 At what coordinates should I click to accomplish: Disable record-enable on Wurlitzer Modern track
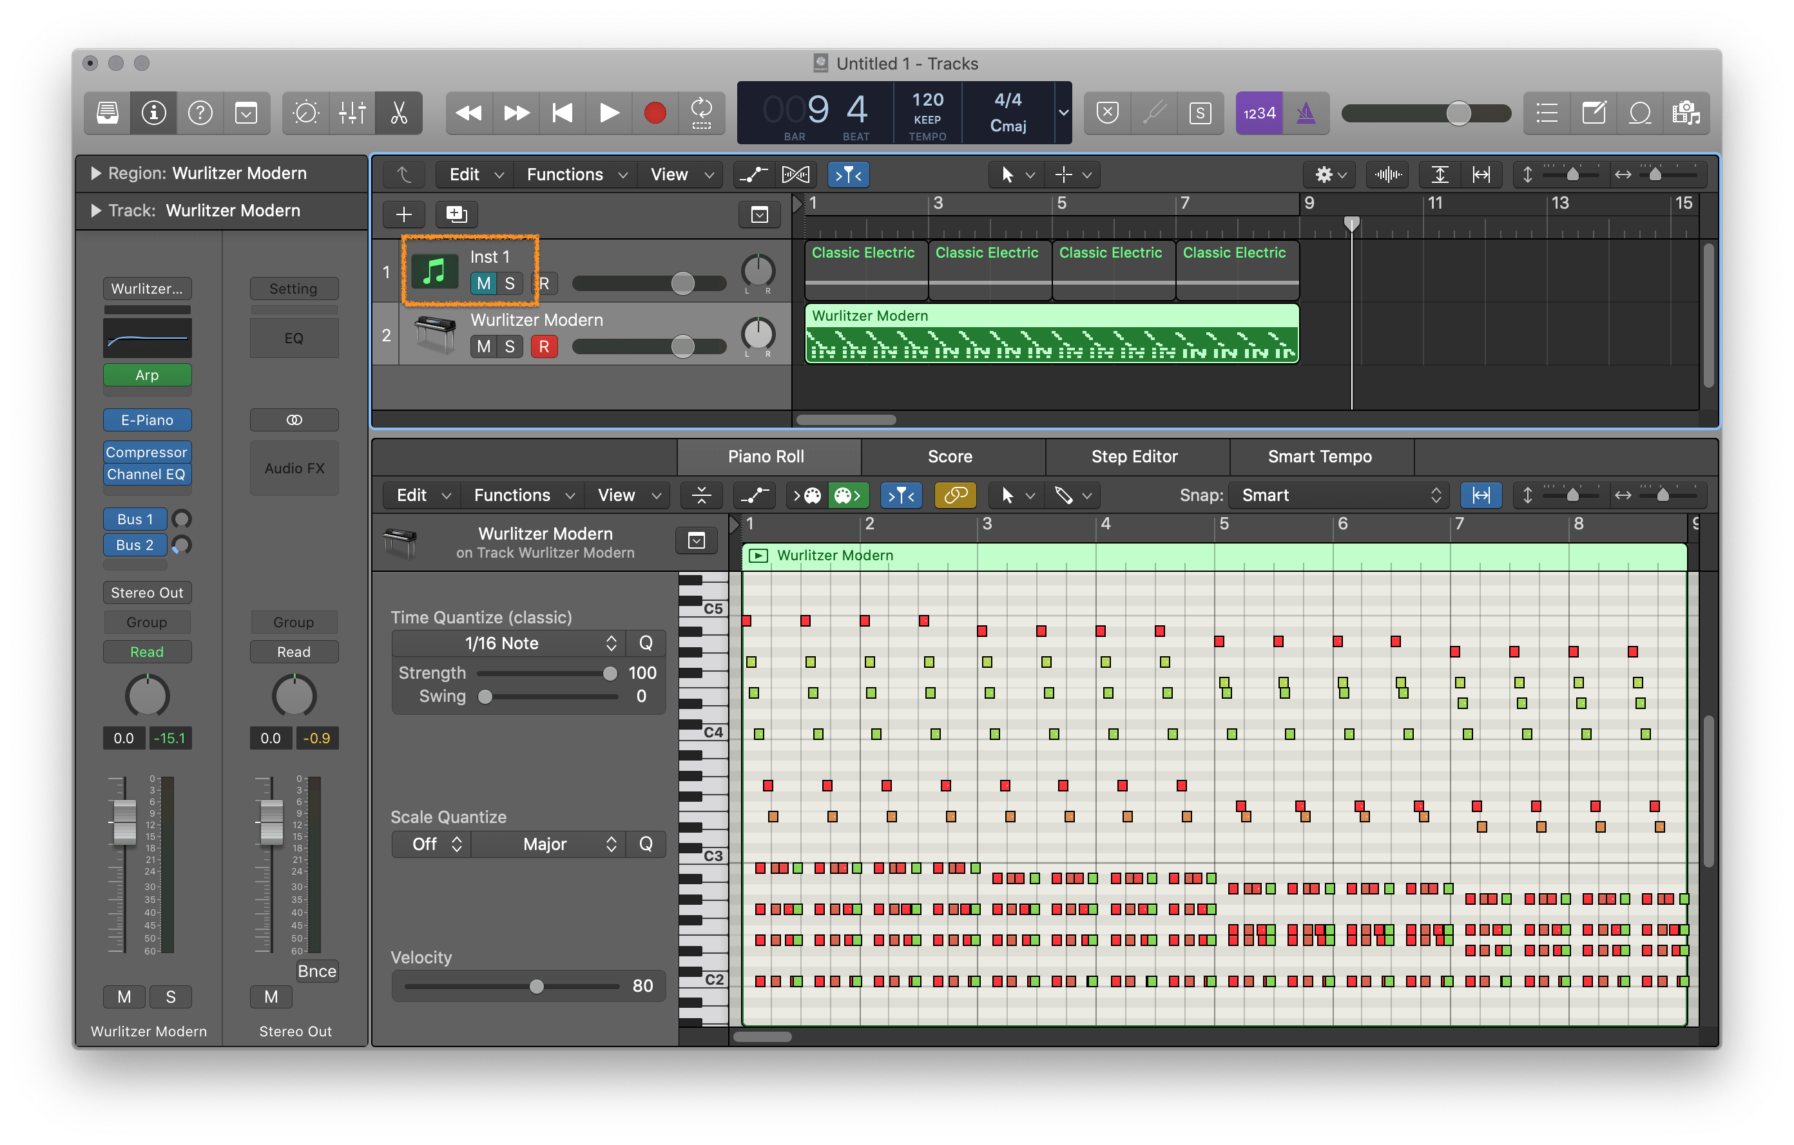pyautogui.click(x=544, y=346)
